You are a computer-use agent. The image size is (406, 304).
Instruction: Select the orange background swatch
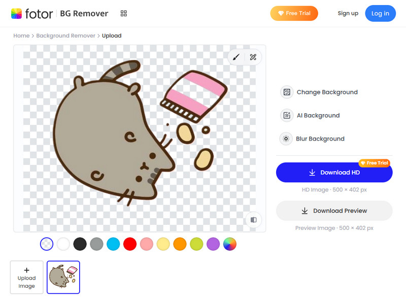[180, 244]
